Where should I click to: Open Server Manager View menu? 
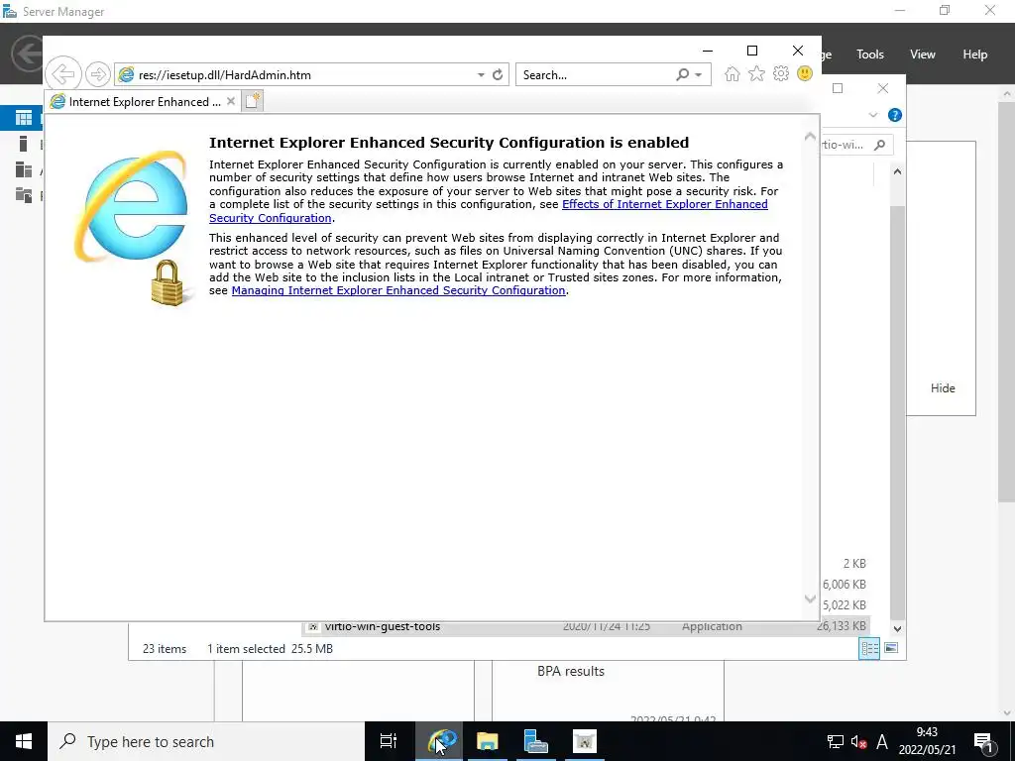923,54
